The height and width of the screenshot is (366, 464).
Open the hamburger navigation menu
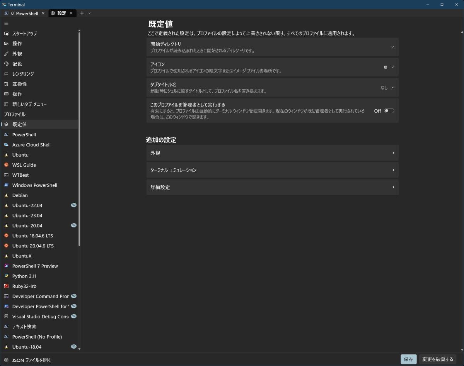(x=6, y=23)
